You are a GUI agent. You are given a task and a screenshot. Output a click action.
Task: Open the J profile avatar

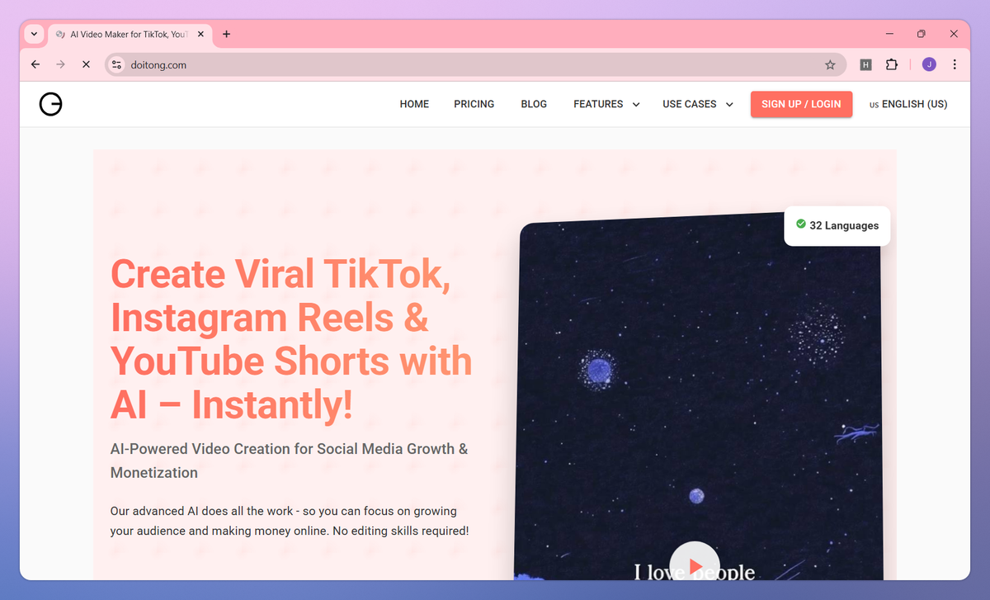coord(929,64)
